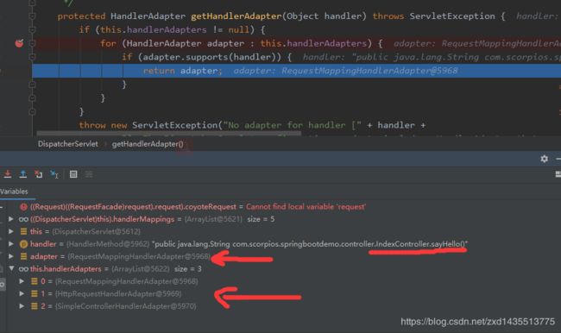561x333 pixels.
Task: Toggle the fold marker beside the supports if line
Action: pyautogui.click(x=32, y=57)
